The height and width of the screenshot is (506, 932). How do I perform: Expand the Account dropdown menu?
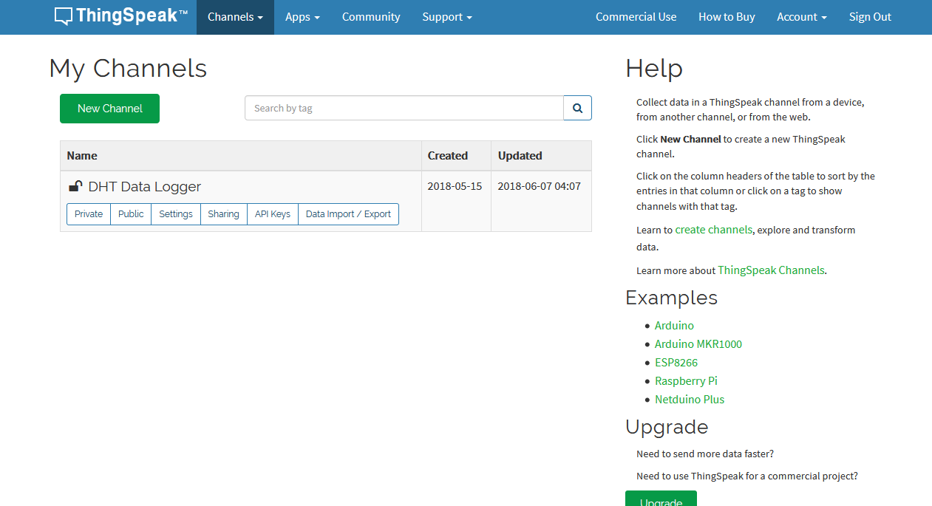pos(802,17)
